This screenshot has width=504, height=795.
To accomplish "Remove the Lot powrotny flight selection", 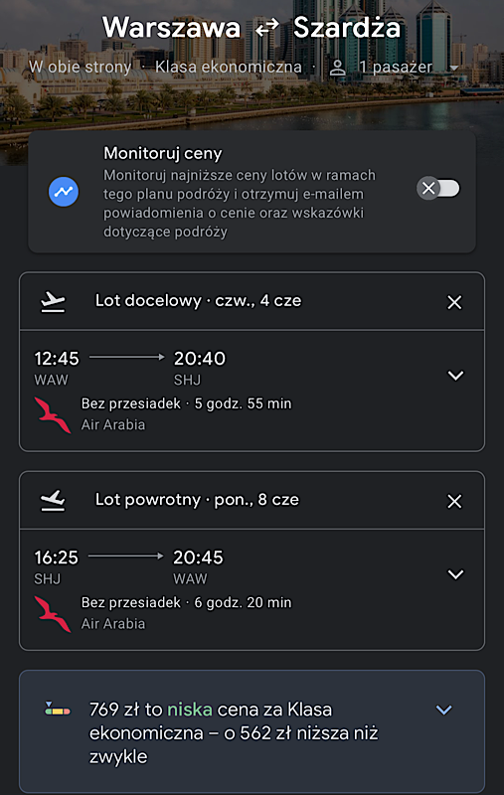I will pyautogui.click(x=454, y=502).
